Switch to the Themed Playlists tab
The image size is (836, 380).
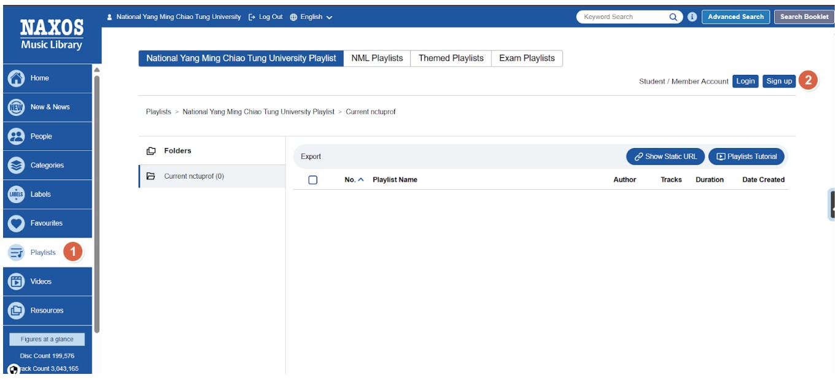click(451, 58)
